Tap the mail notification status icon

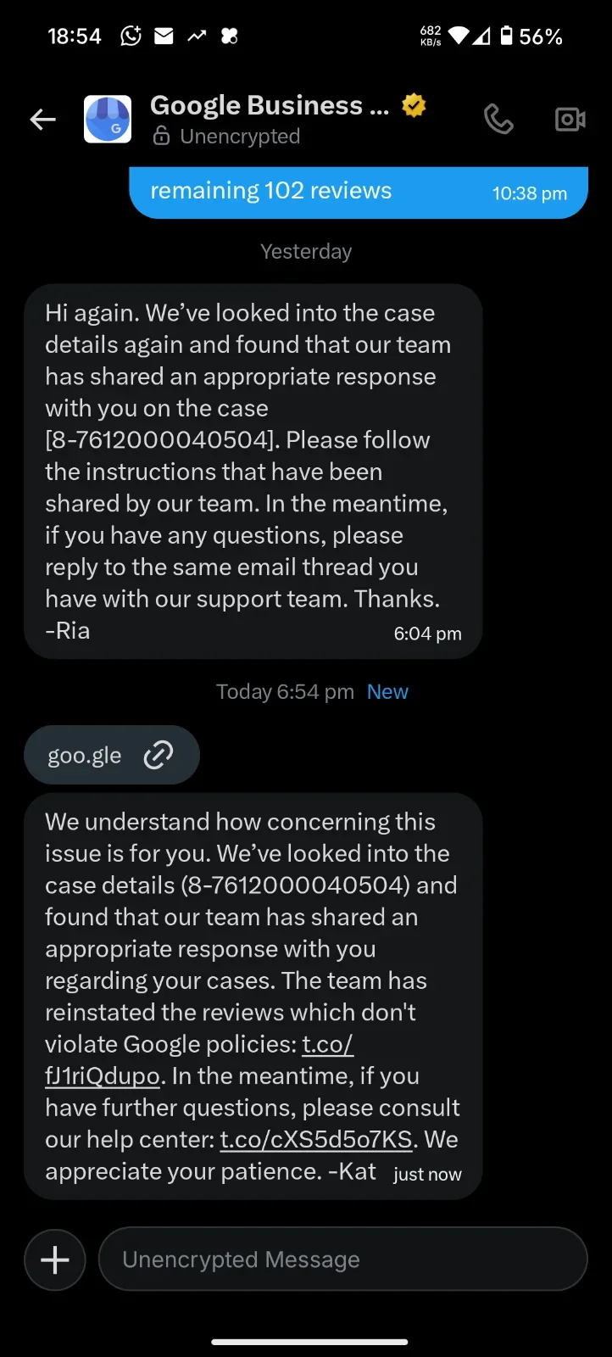[x=164, y=36]
